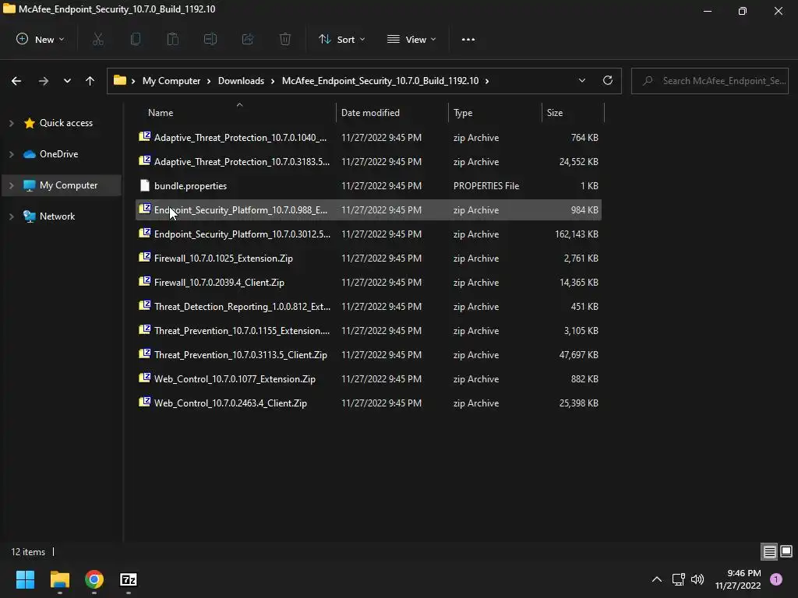The image size is (798, 598).
Task: Refresh the folder view
Action: coord(608,80)
